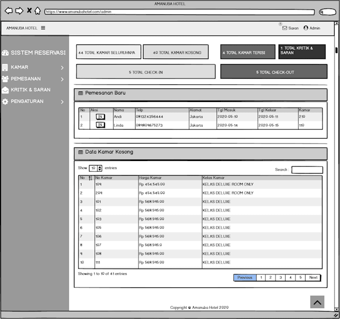Screen dimensions: 340x319
Task: Click the date 2020-05-10 in Tgl Masuk
Action: click(x=227, y=116)
